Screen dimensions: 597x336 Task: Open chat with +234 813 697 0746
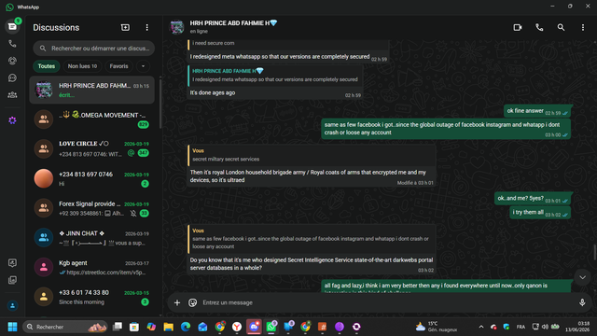point(91,178)
